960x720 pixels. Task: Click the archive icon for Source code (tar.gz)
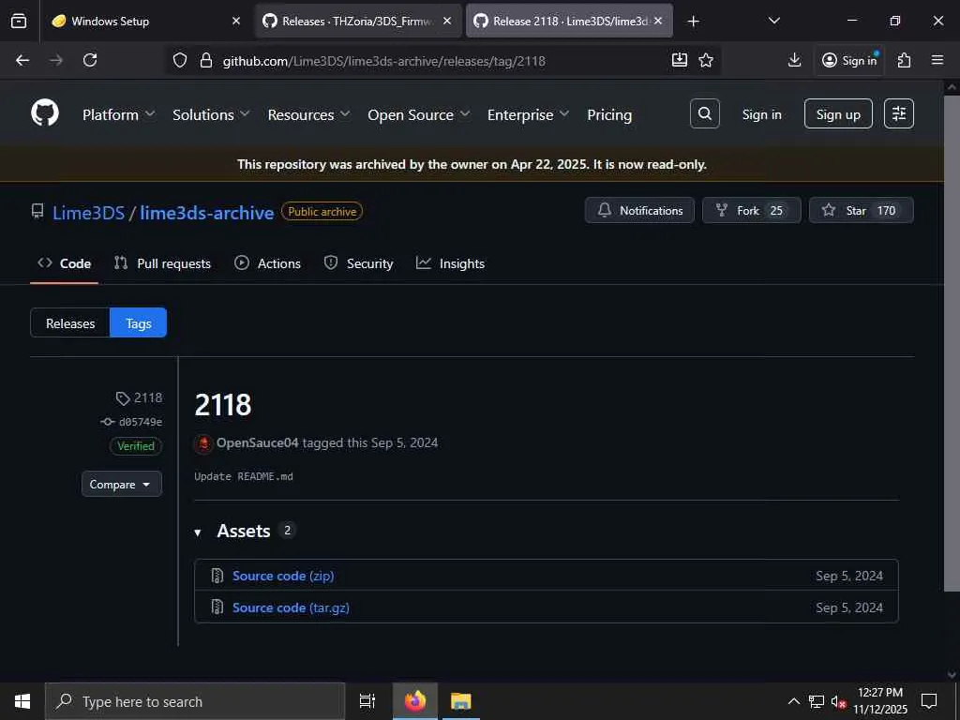[x=217, y=607]
